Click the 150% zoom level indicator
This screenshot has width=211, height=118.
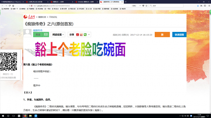(134, 6)
